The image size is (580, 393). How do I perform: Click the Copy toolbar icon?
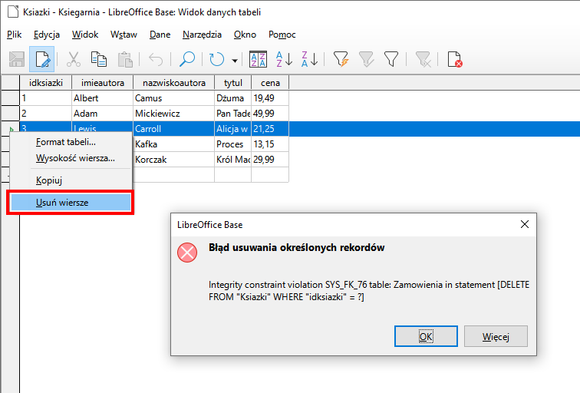pyautogui.click(x=99, y=59)
